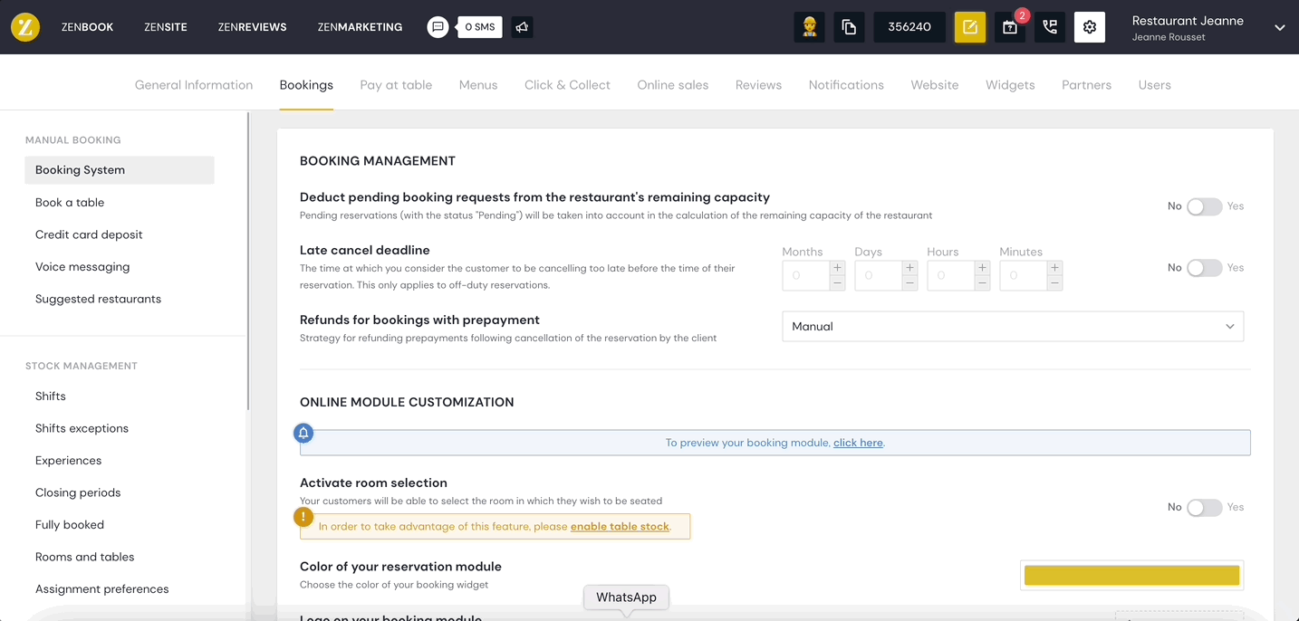Increase the Days value

click(909, 268)
